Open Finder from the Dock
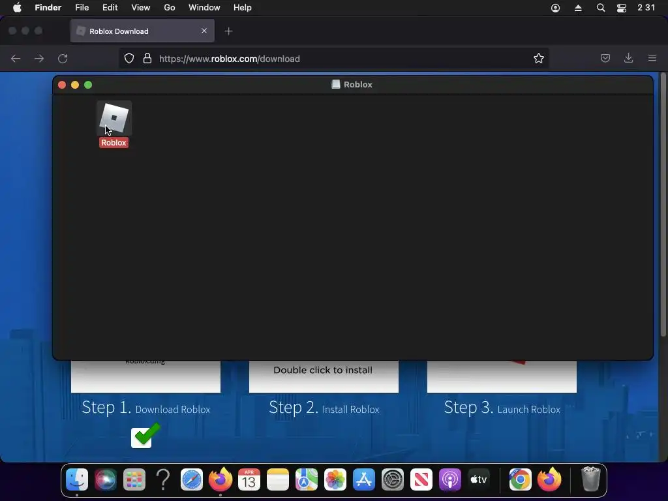Image resolution: width=668 pixels, height=501 pixels. tap(77, 479)
